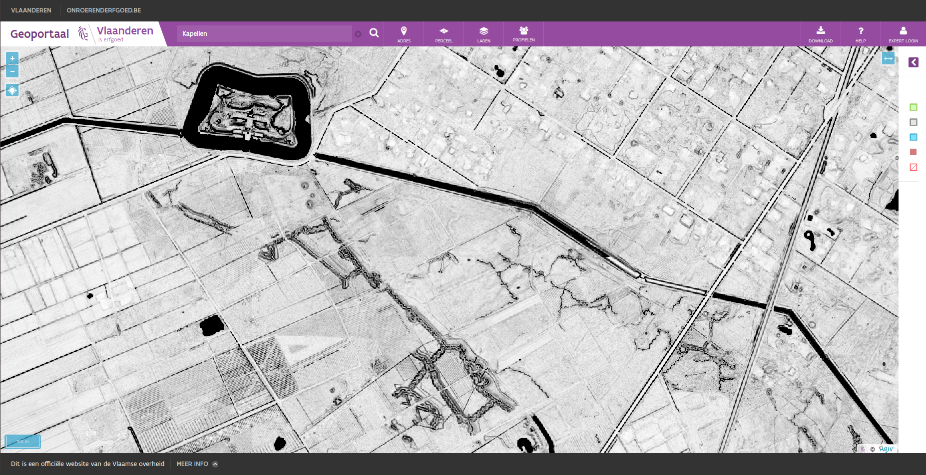Open the HELP page
The width and height of the screenshot is (926, 475).
click(x=861, y=34)
